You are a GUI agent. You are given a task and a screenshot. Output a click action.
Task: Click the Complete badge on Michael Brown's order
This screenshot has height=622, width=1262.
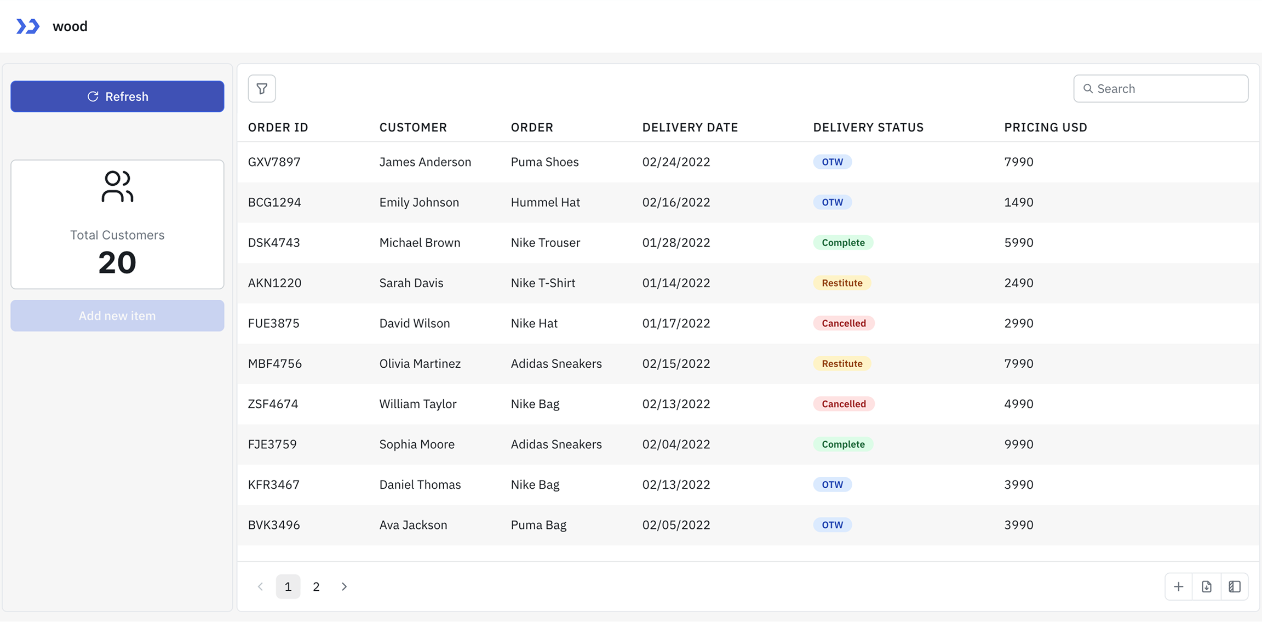pyautogui.click(x=843, y=242)
